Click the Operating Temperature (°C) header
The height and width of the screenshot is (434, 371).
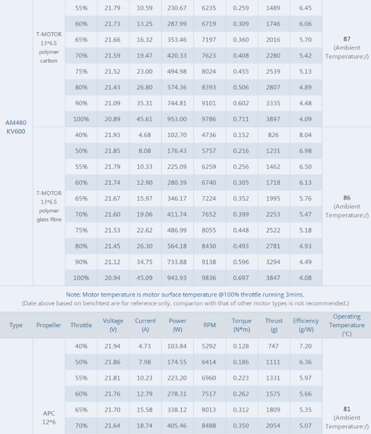pos(346,325)
